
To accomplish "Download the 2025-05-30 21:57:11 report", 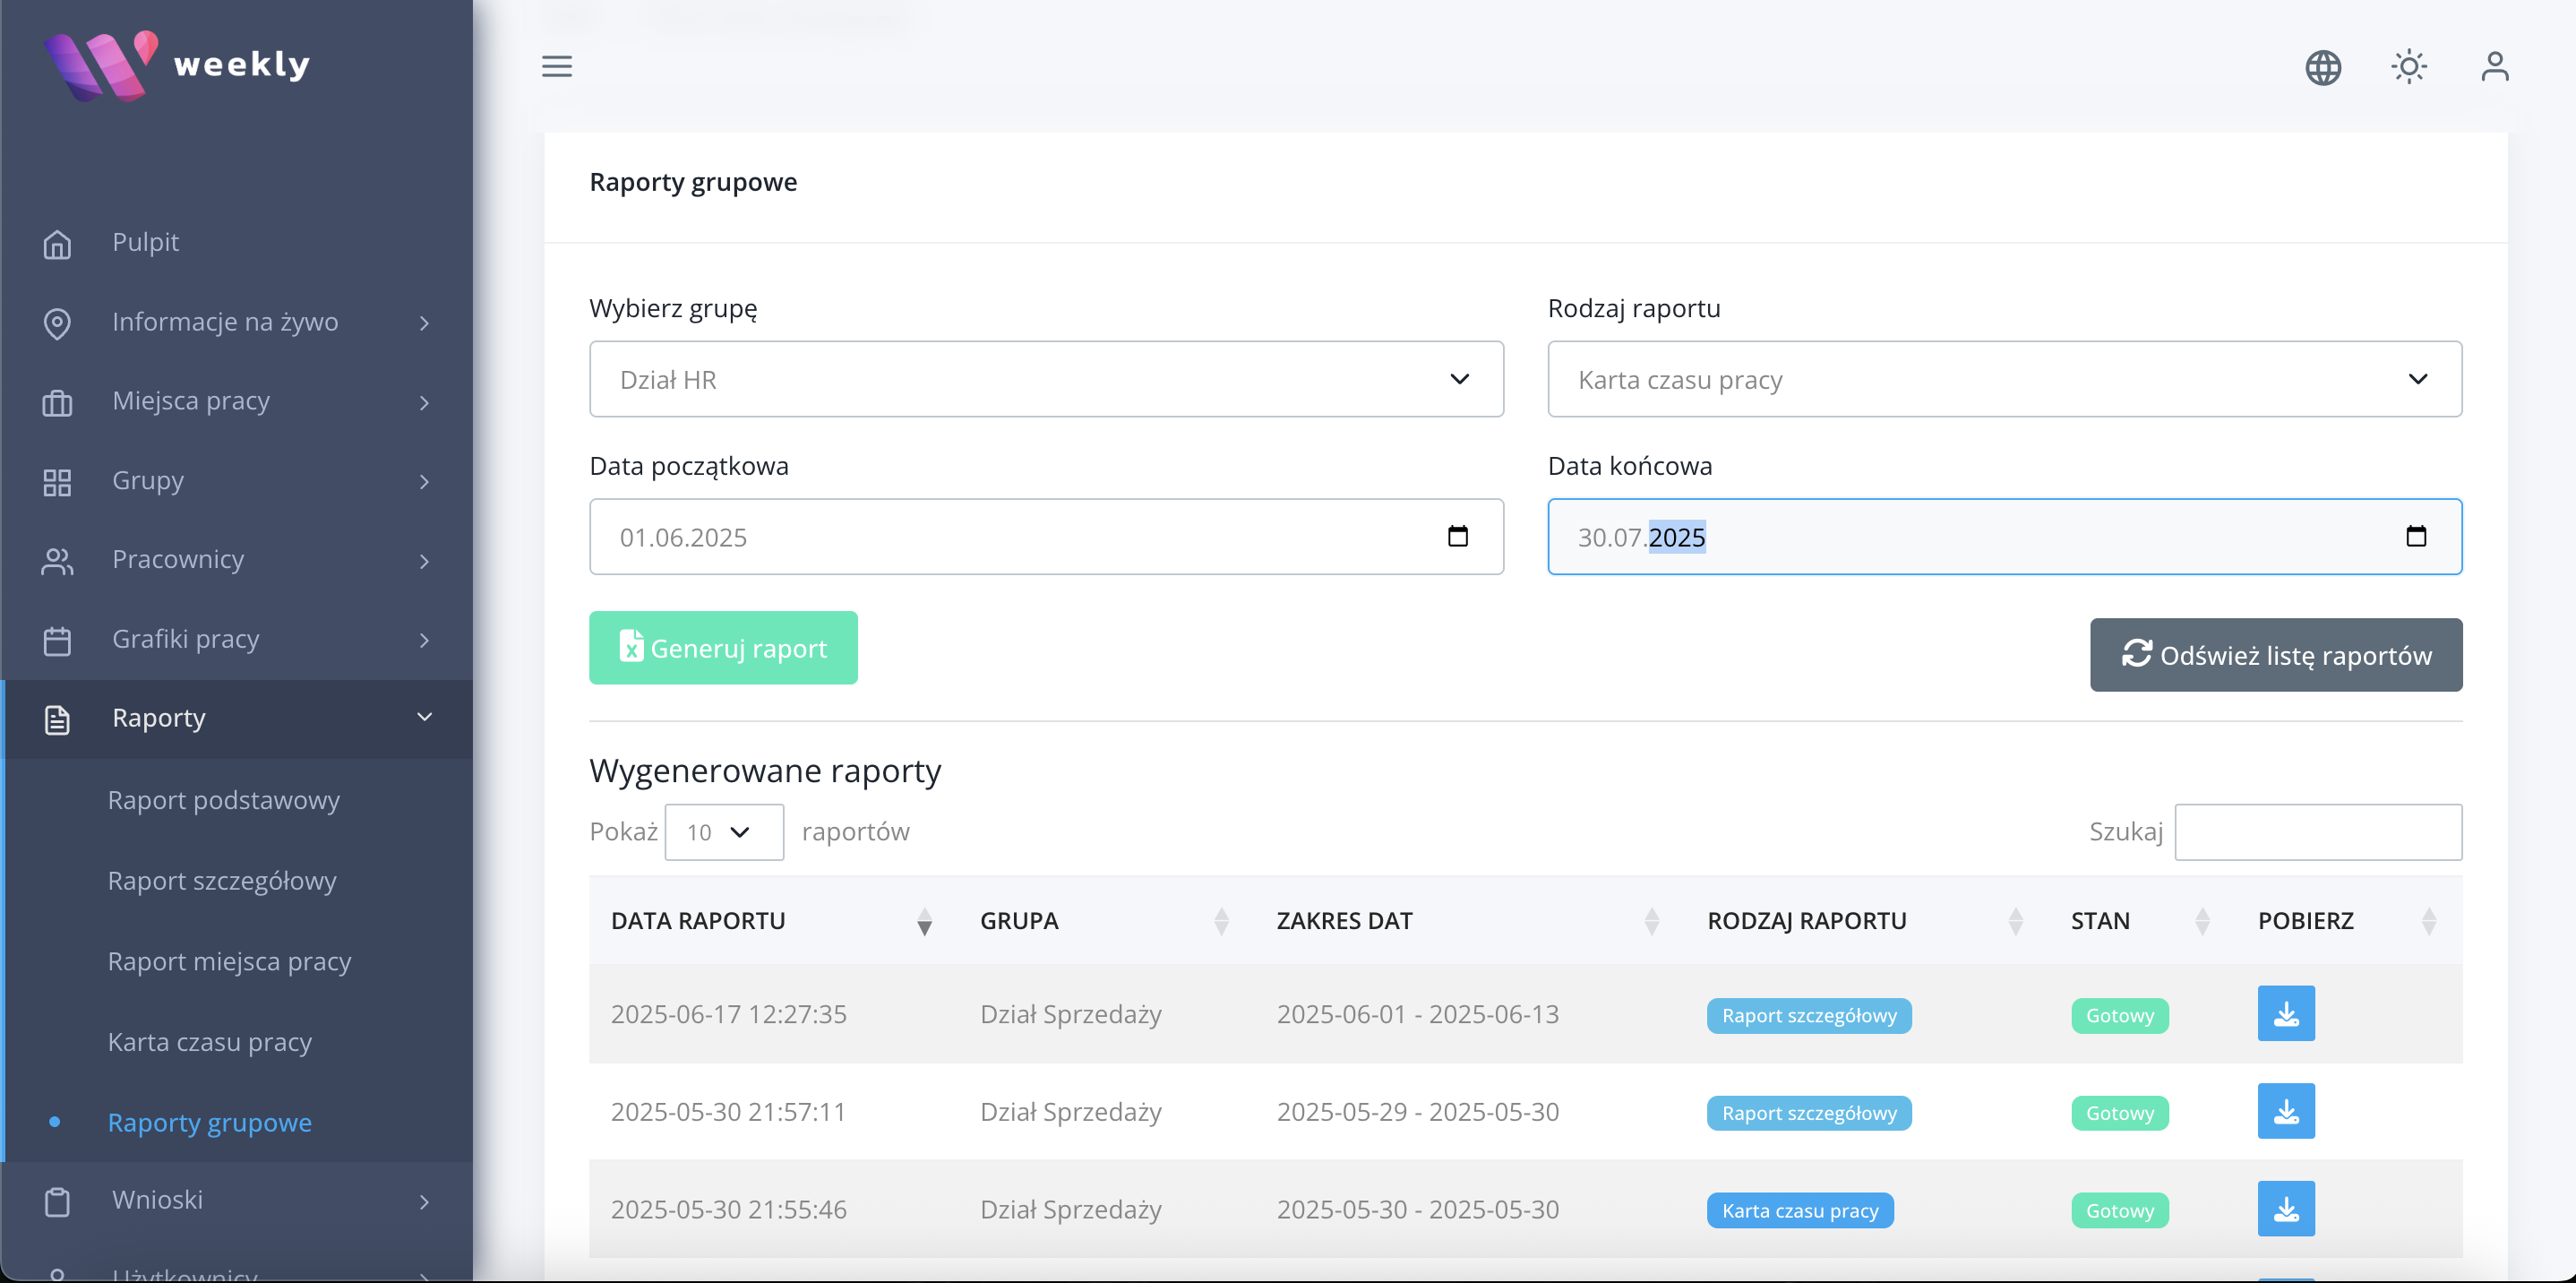I will coord(2285,1111).
